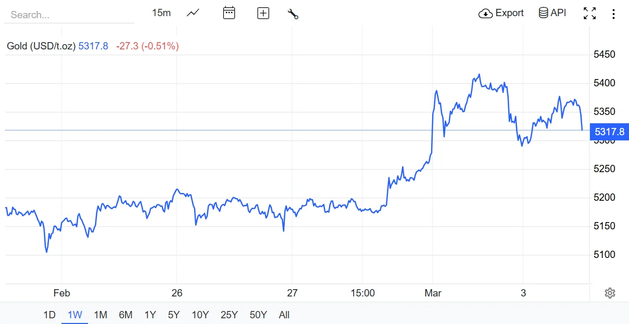Click the Gold (USD/t.oz) series label
Viewport: 629px width, 324px height.
coord(41,46)
